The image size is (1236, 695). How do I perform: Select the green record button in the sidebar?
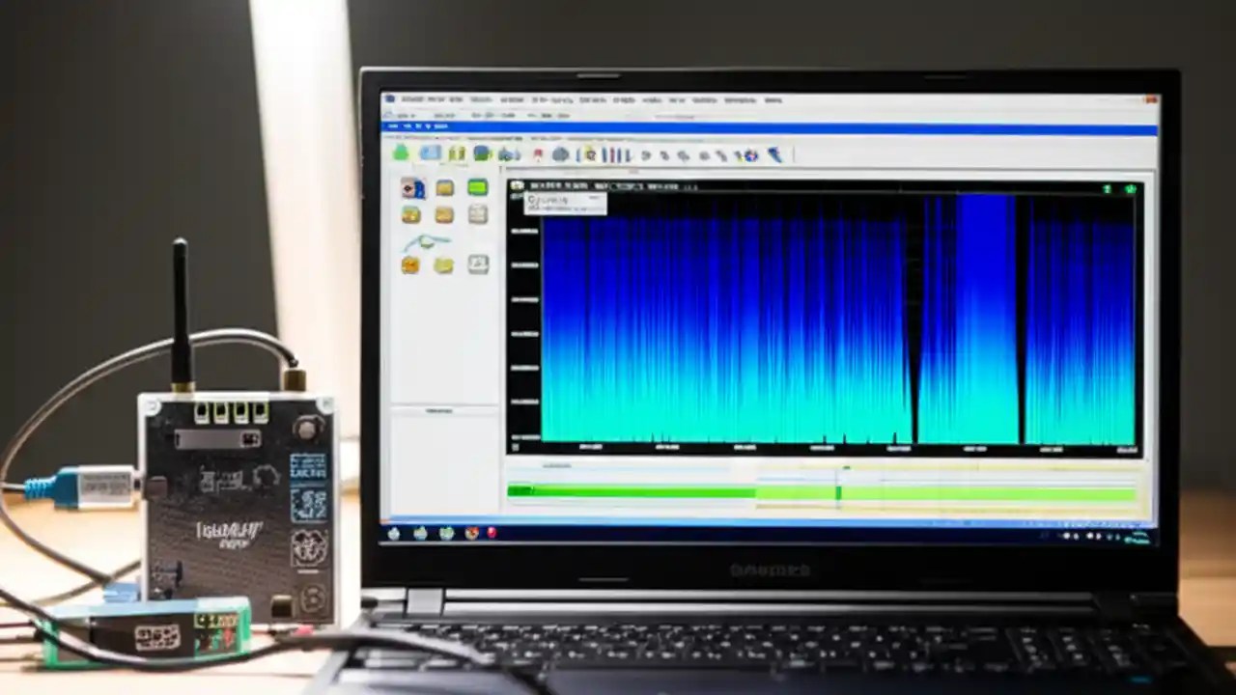point(477,187)
